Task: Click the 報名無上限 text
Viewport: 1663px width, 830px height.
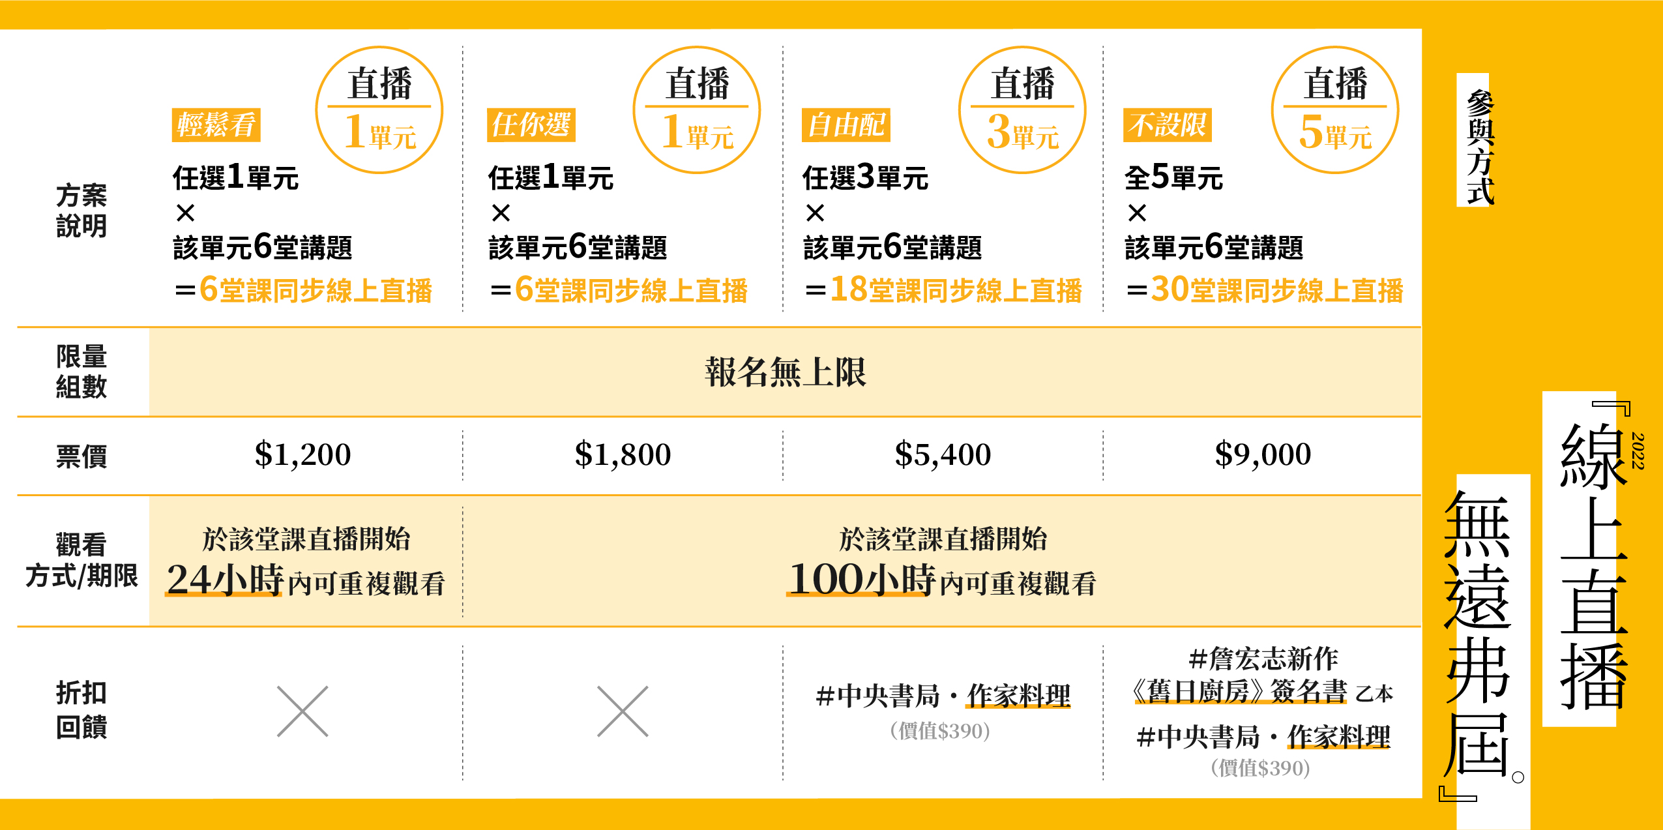Action: 786,372
